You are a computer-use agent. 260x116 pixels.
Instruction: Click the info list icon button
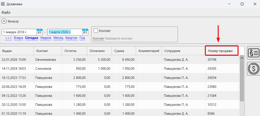click(x=254, y=53)
